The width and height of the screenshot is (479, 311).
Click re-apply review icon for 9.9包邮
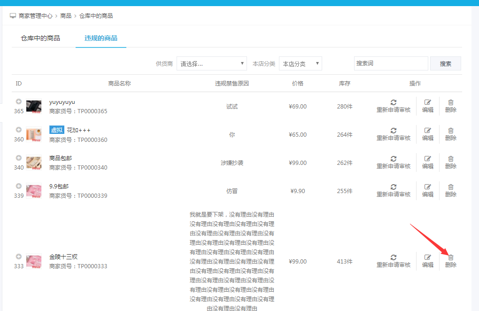coord(394,187)
